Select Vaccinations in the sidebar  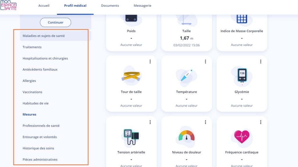tap(32, 92)
